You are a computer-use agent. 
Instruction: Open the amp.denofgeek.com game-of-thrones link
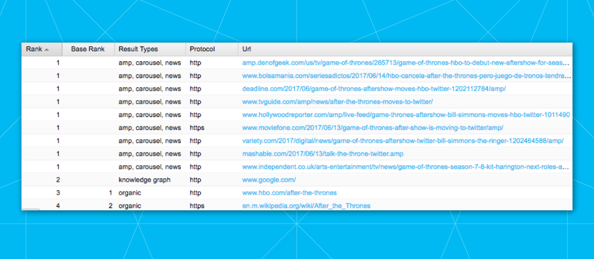pos(405,63)
